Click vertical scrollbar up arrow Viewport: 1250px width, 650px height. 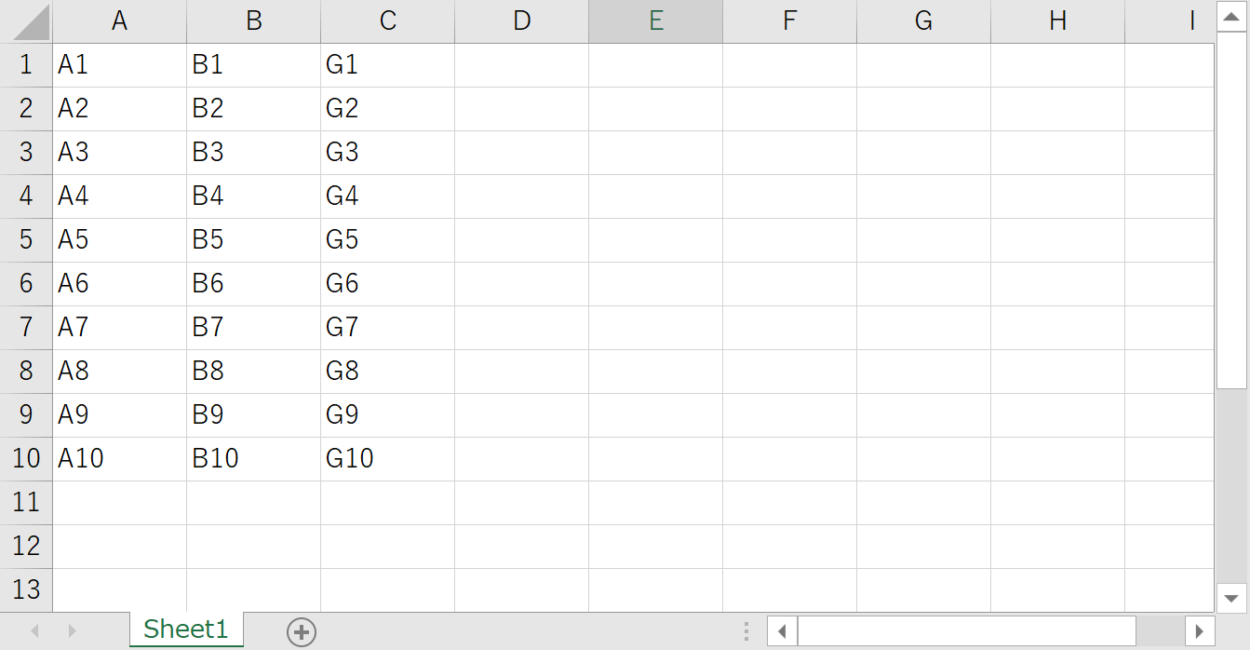[1231, 16]
